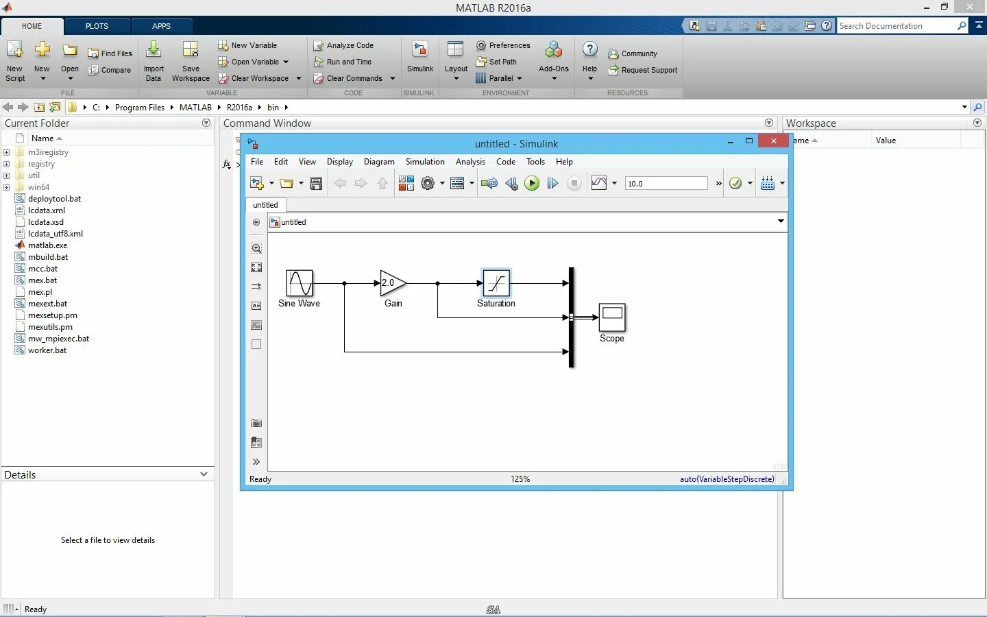Expand the win64 folder node
Viewport: 987px width, 617px height.
[6, 187]
